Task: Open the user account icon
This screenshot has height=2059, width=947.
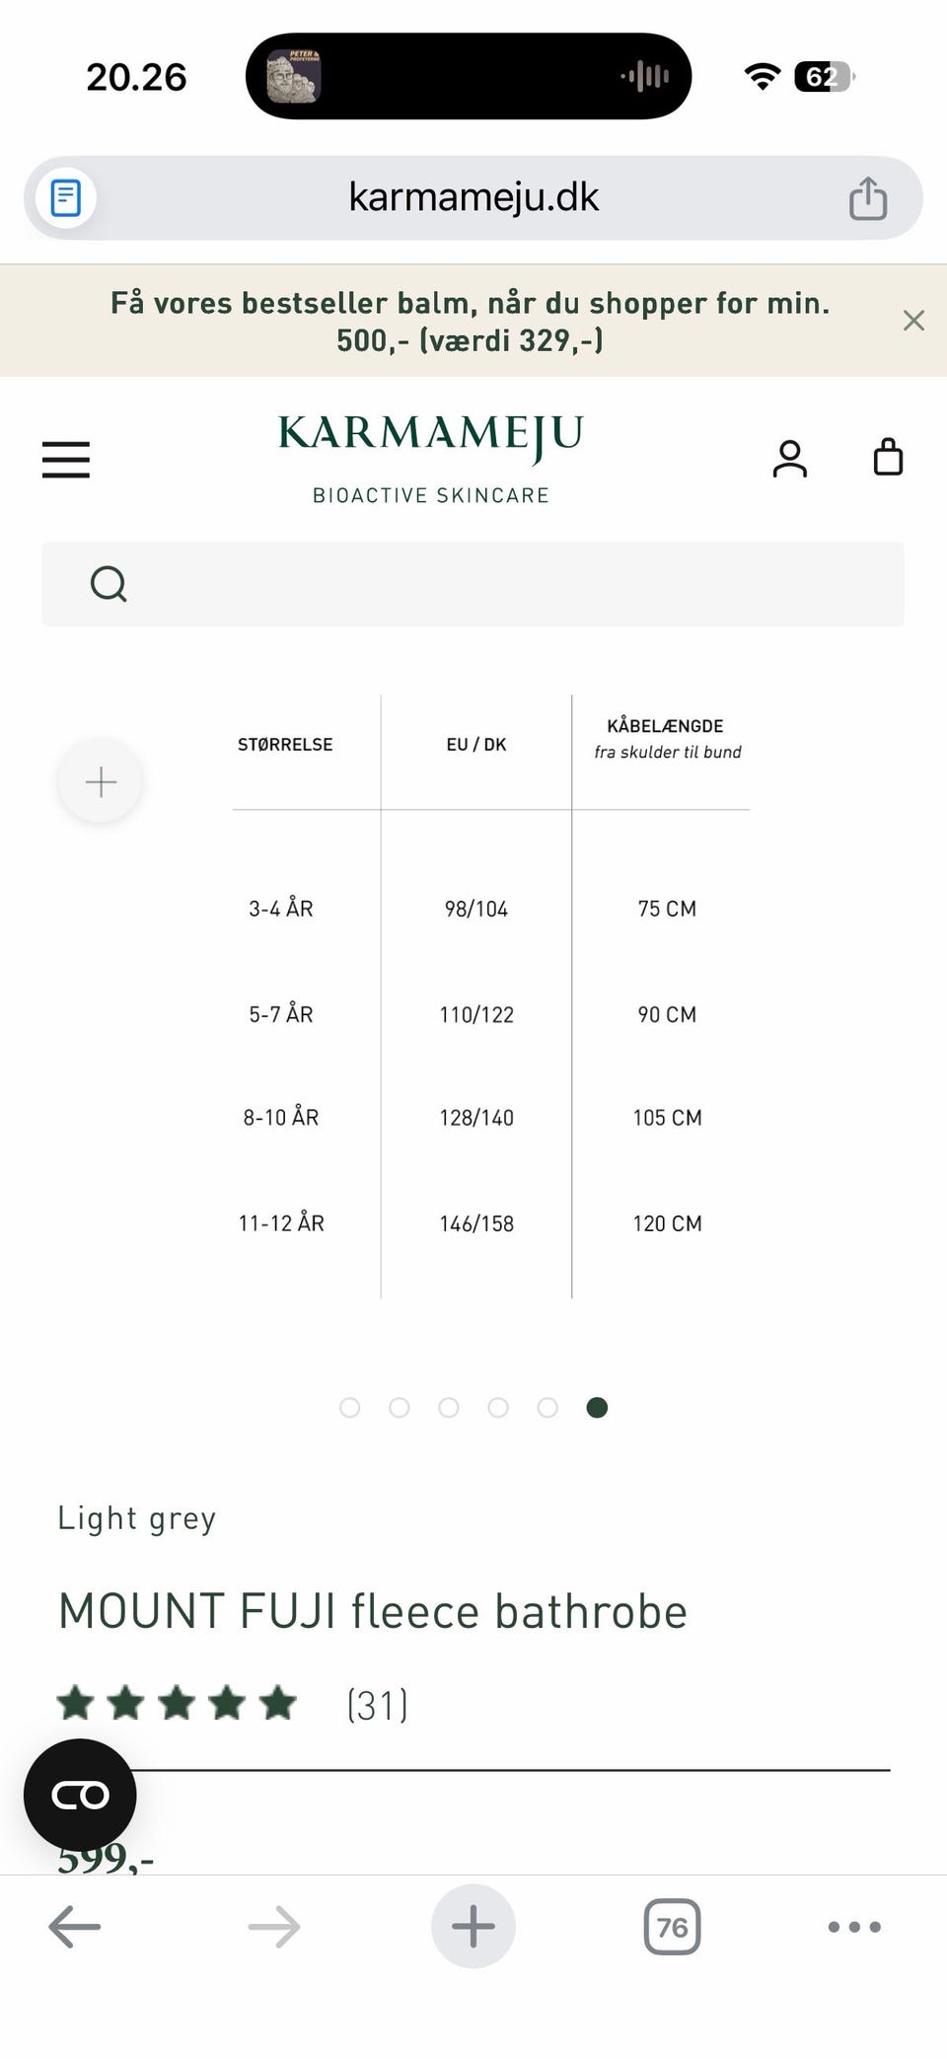Action: [789, 459]
